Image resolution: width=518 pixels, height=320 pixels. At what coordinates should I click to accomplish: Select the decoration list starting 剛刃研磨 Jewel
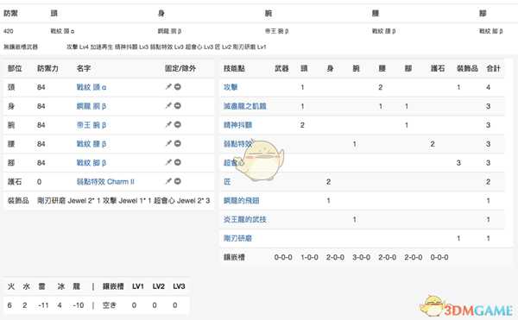click(123, 200)
